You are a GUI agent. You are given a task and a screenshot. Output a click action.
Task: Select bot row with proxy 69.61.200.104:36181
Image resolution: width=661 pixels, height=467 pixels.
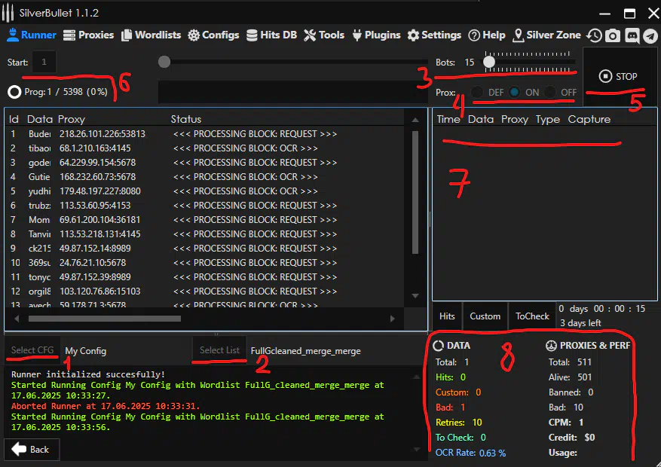[204, 220]
